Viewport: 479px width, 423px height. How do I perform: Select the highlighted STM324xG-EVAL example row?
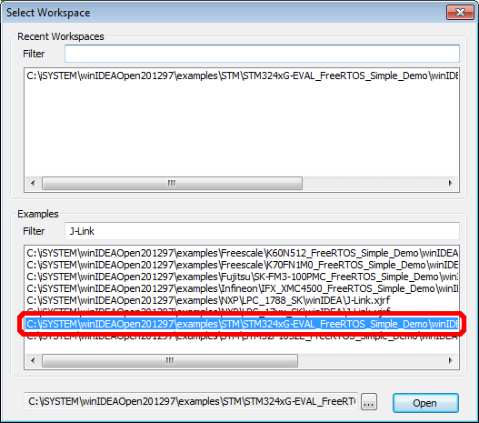pyautogui.click(x=242, y=324)
